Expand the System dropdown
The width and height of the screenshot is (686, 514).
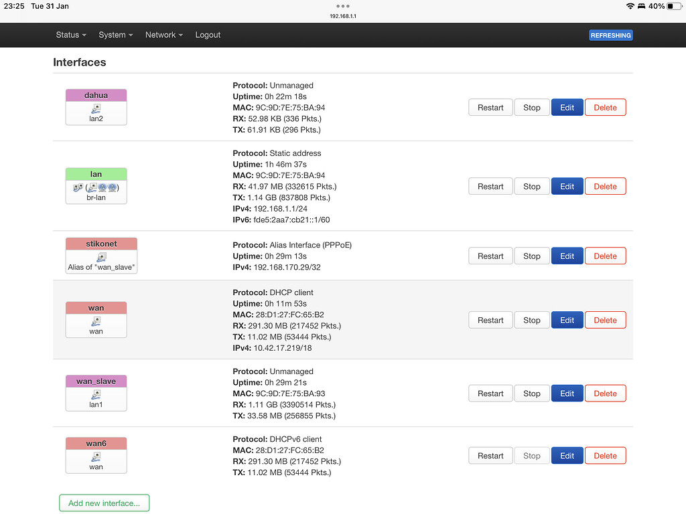(115, 35)
